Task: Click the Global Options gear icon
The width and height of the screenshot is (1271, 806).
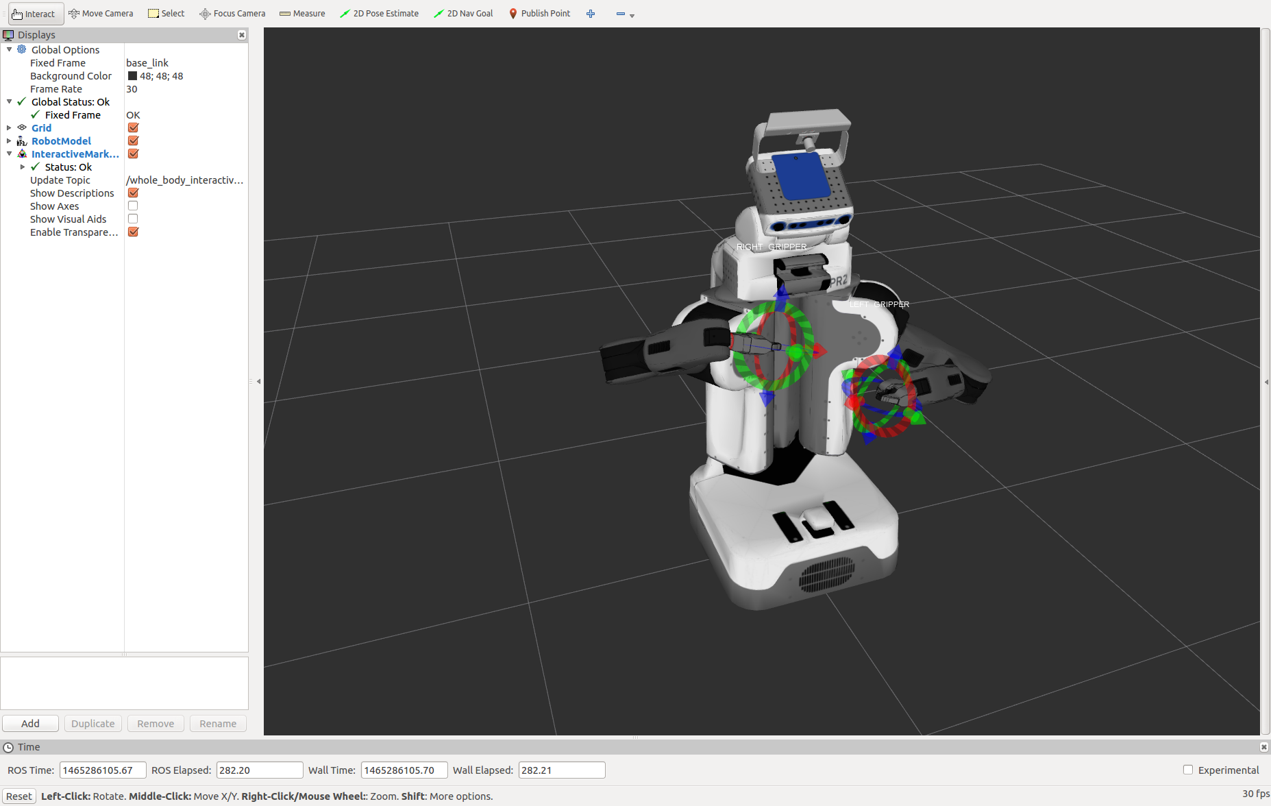Action: [x=22, y=49]
